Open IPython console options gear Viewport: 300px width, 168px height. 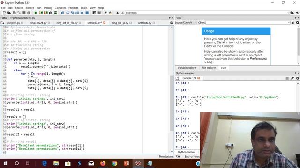298,78
